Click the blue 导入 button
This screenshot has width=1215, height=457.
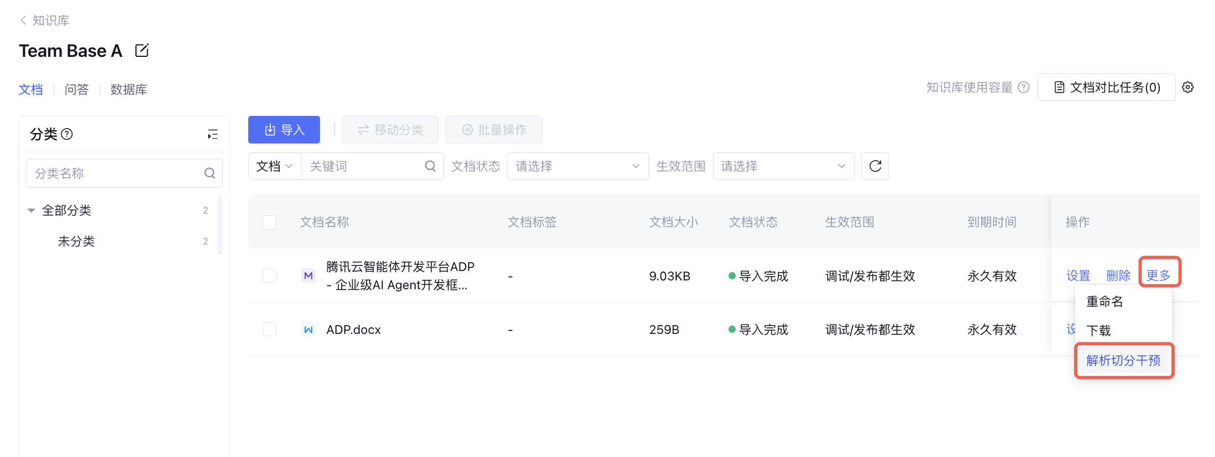click(x=284, y=130)
